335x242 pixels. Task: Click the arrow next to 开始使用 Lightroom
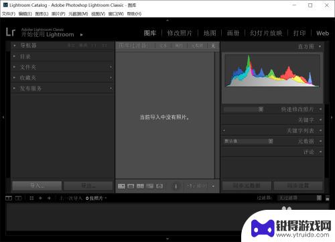[82, 35]
